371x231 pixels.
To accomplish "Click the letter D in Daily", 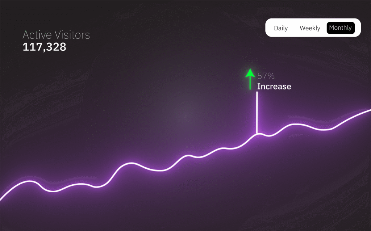I will tap(276, 28).
